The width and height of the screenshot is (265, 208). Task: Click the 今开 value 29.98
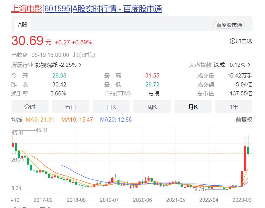[59, 75]
